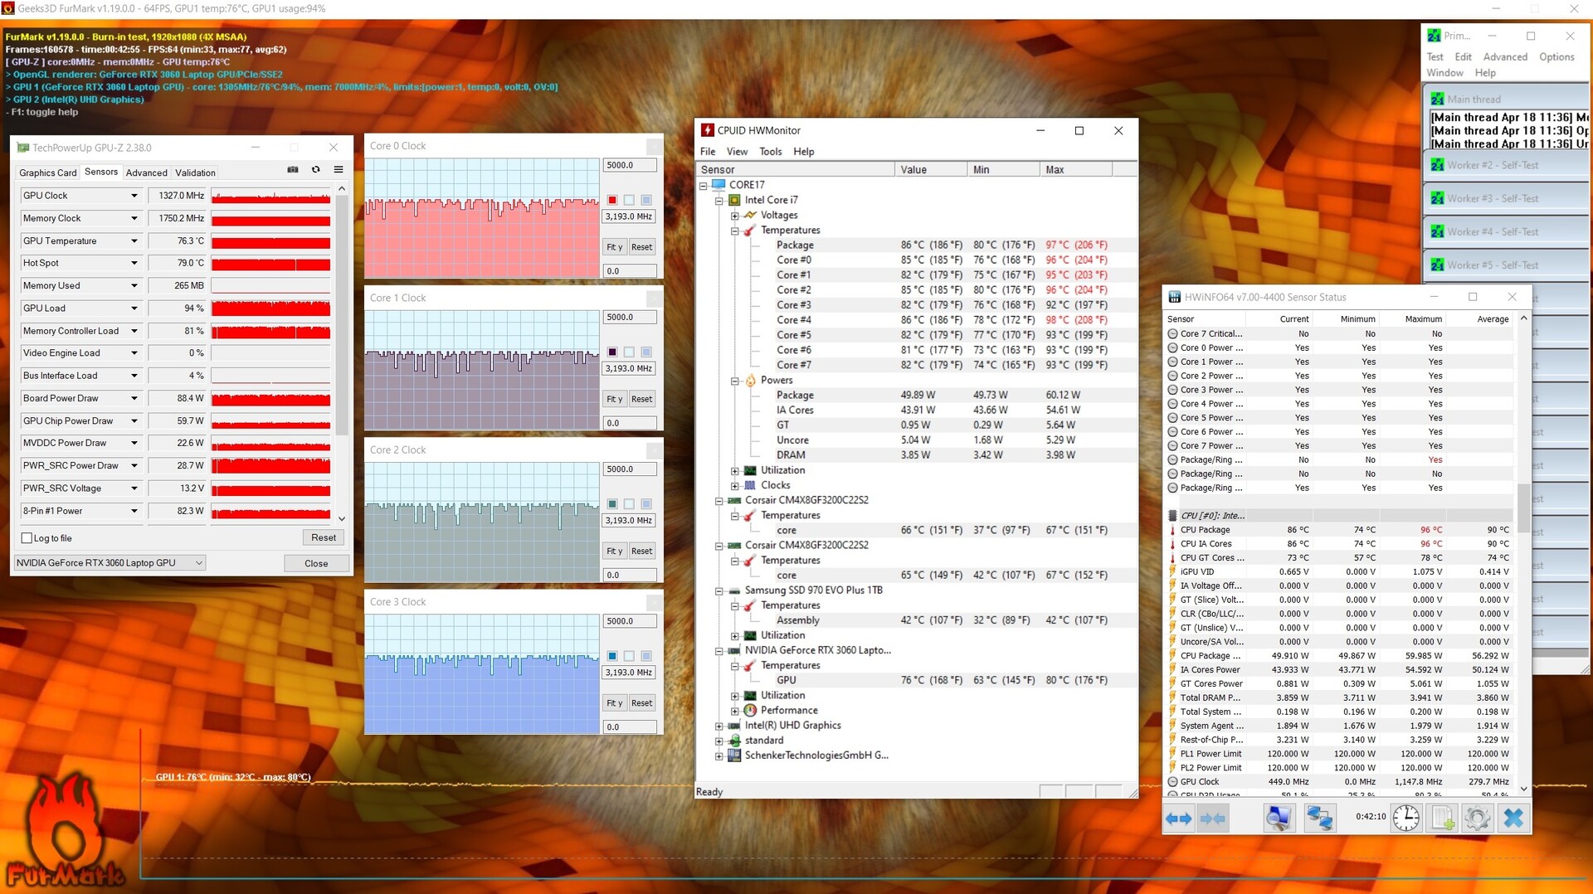Image resolution: width=1593 pixels, height=894 pixels.
Task: Open Hot Spot sensor dropdown
Action: (134, 263)
